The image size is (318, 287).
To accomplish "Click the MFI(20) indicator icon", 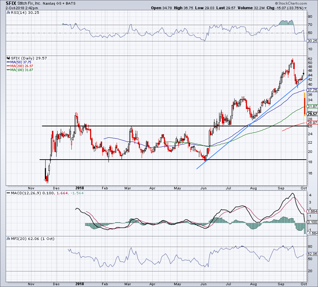I will point(8,239).
